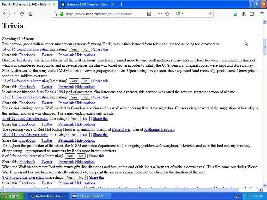Viewport: 267px width, 200px height.
Task: Click the search engine magnifier icon
Action: pyautogui.click(x=178, y=14)
